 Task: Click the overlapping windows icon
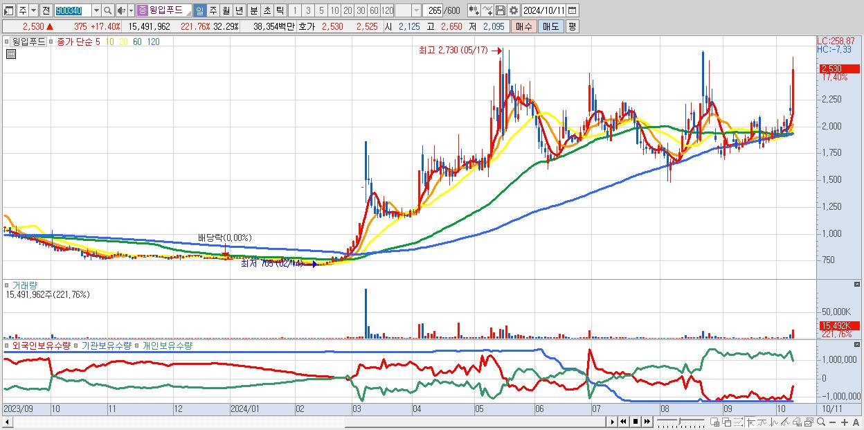point(726,422)
